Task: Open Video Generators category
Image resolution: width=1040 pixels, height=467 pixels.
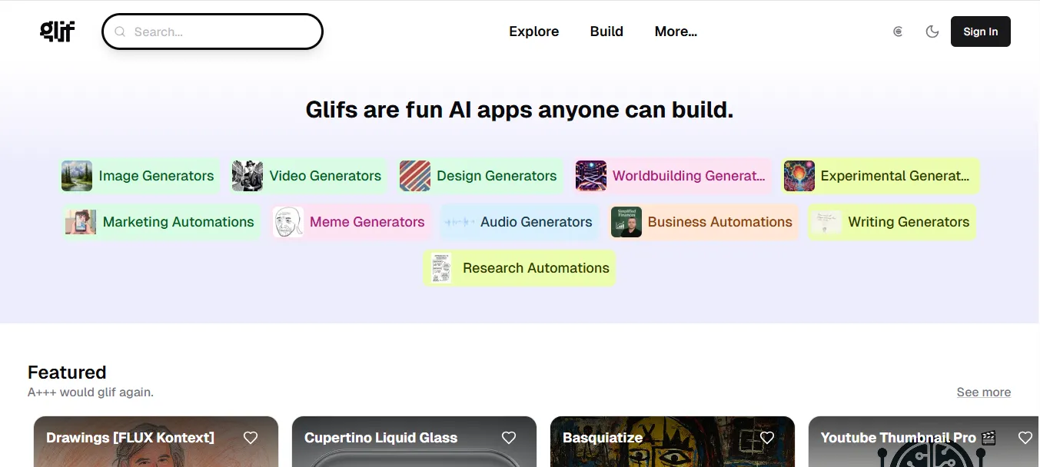Action: point(310,176)
